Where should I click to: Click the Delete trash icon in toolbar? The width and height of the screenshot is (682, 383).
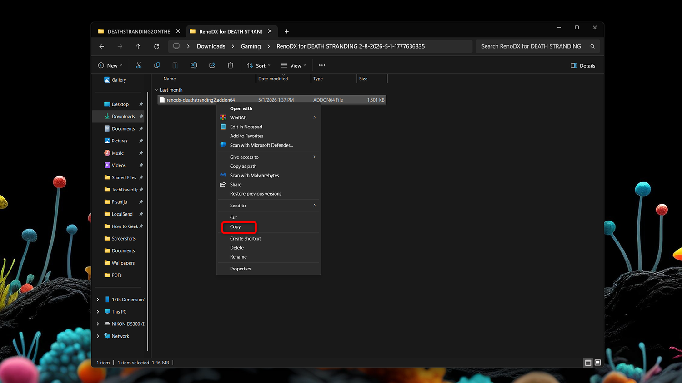pos(231,65)
